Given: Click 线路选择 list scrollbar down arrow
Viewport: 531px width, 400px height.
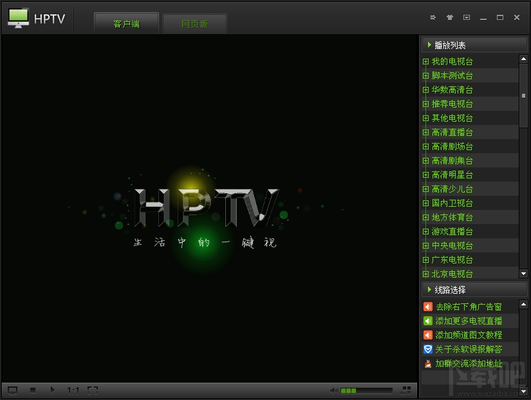Looking at the screenshot, I should tap(523, 391).
